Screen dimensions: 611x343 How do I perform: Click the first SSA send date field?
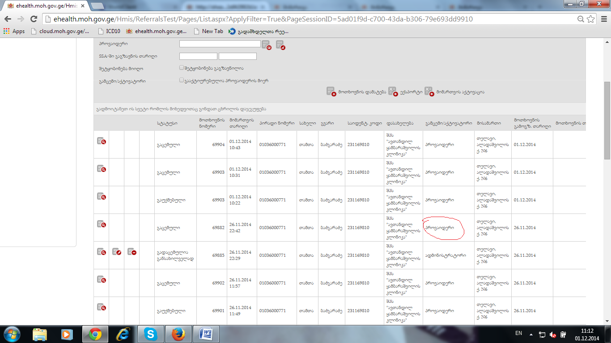pos(198,56)
